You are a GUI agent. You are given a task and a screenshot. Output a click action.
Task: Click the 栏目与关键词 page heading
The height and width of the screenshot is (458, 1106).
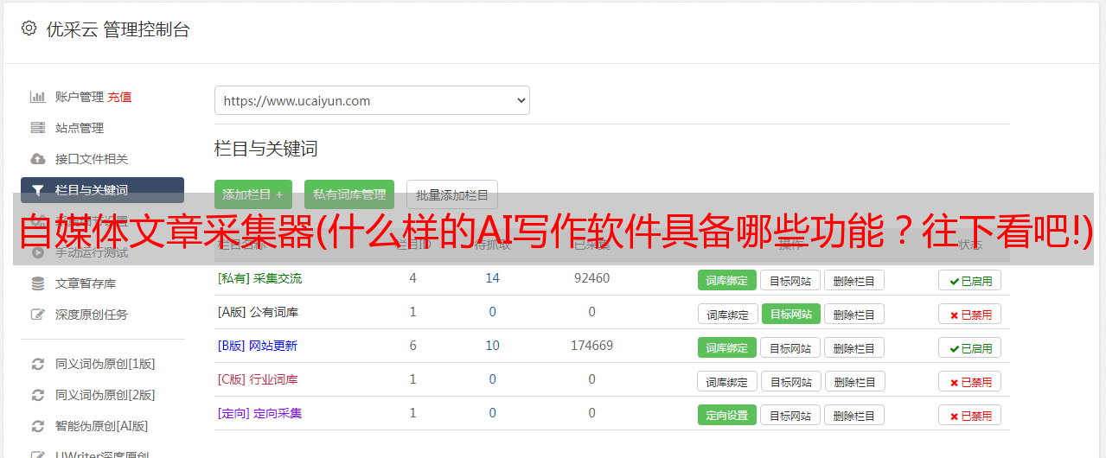(x=266, y=149)
